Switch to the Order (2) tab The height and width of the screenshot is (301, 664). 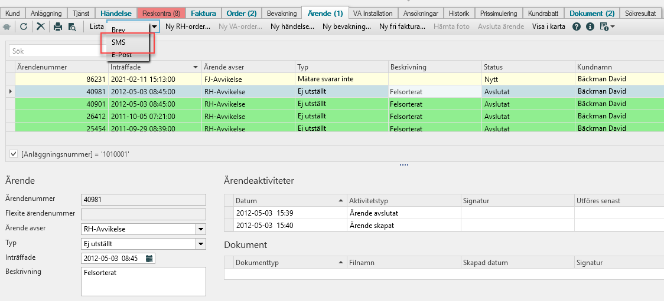pos(242,14)
